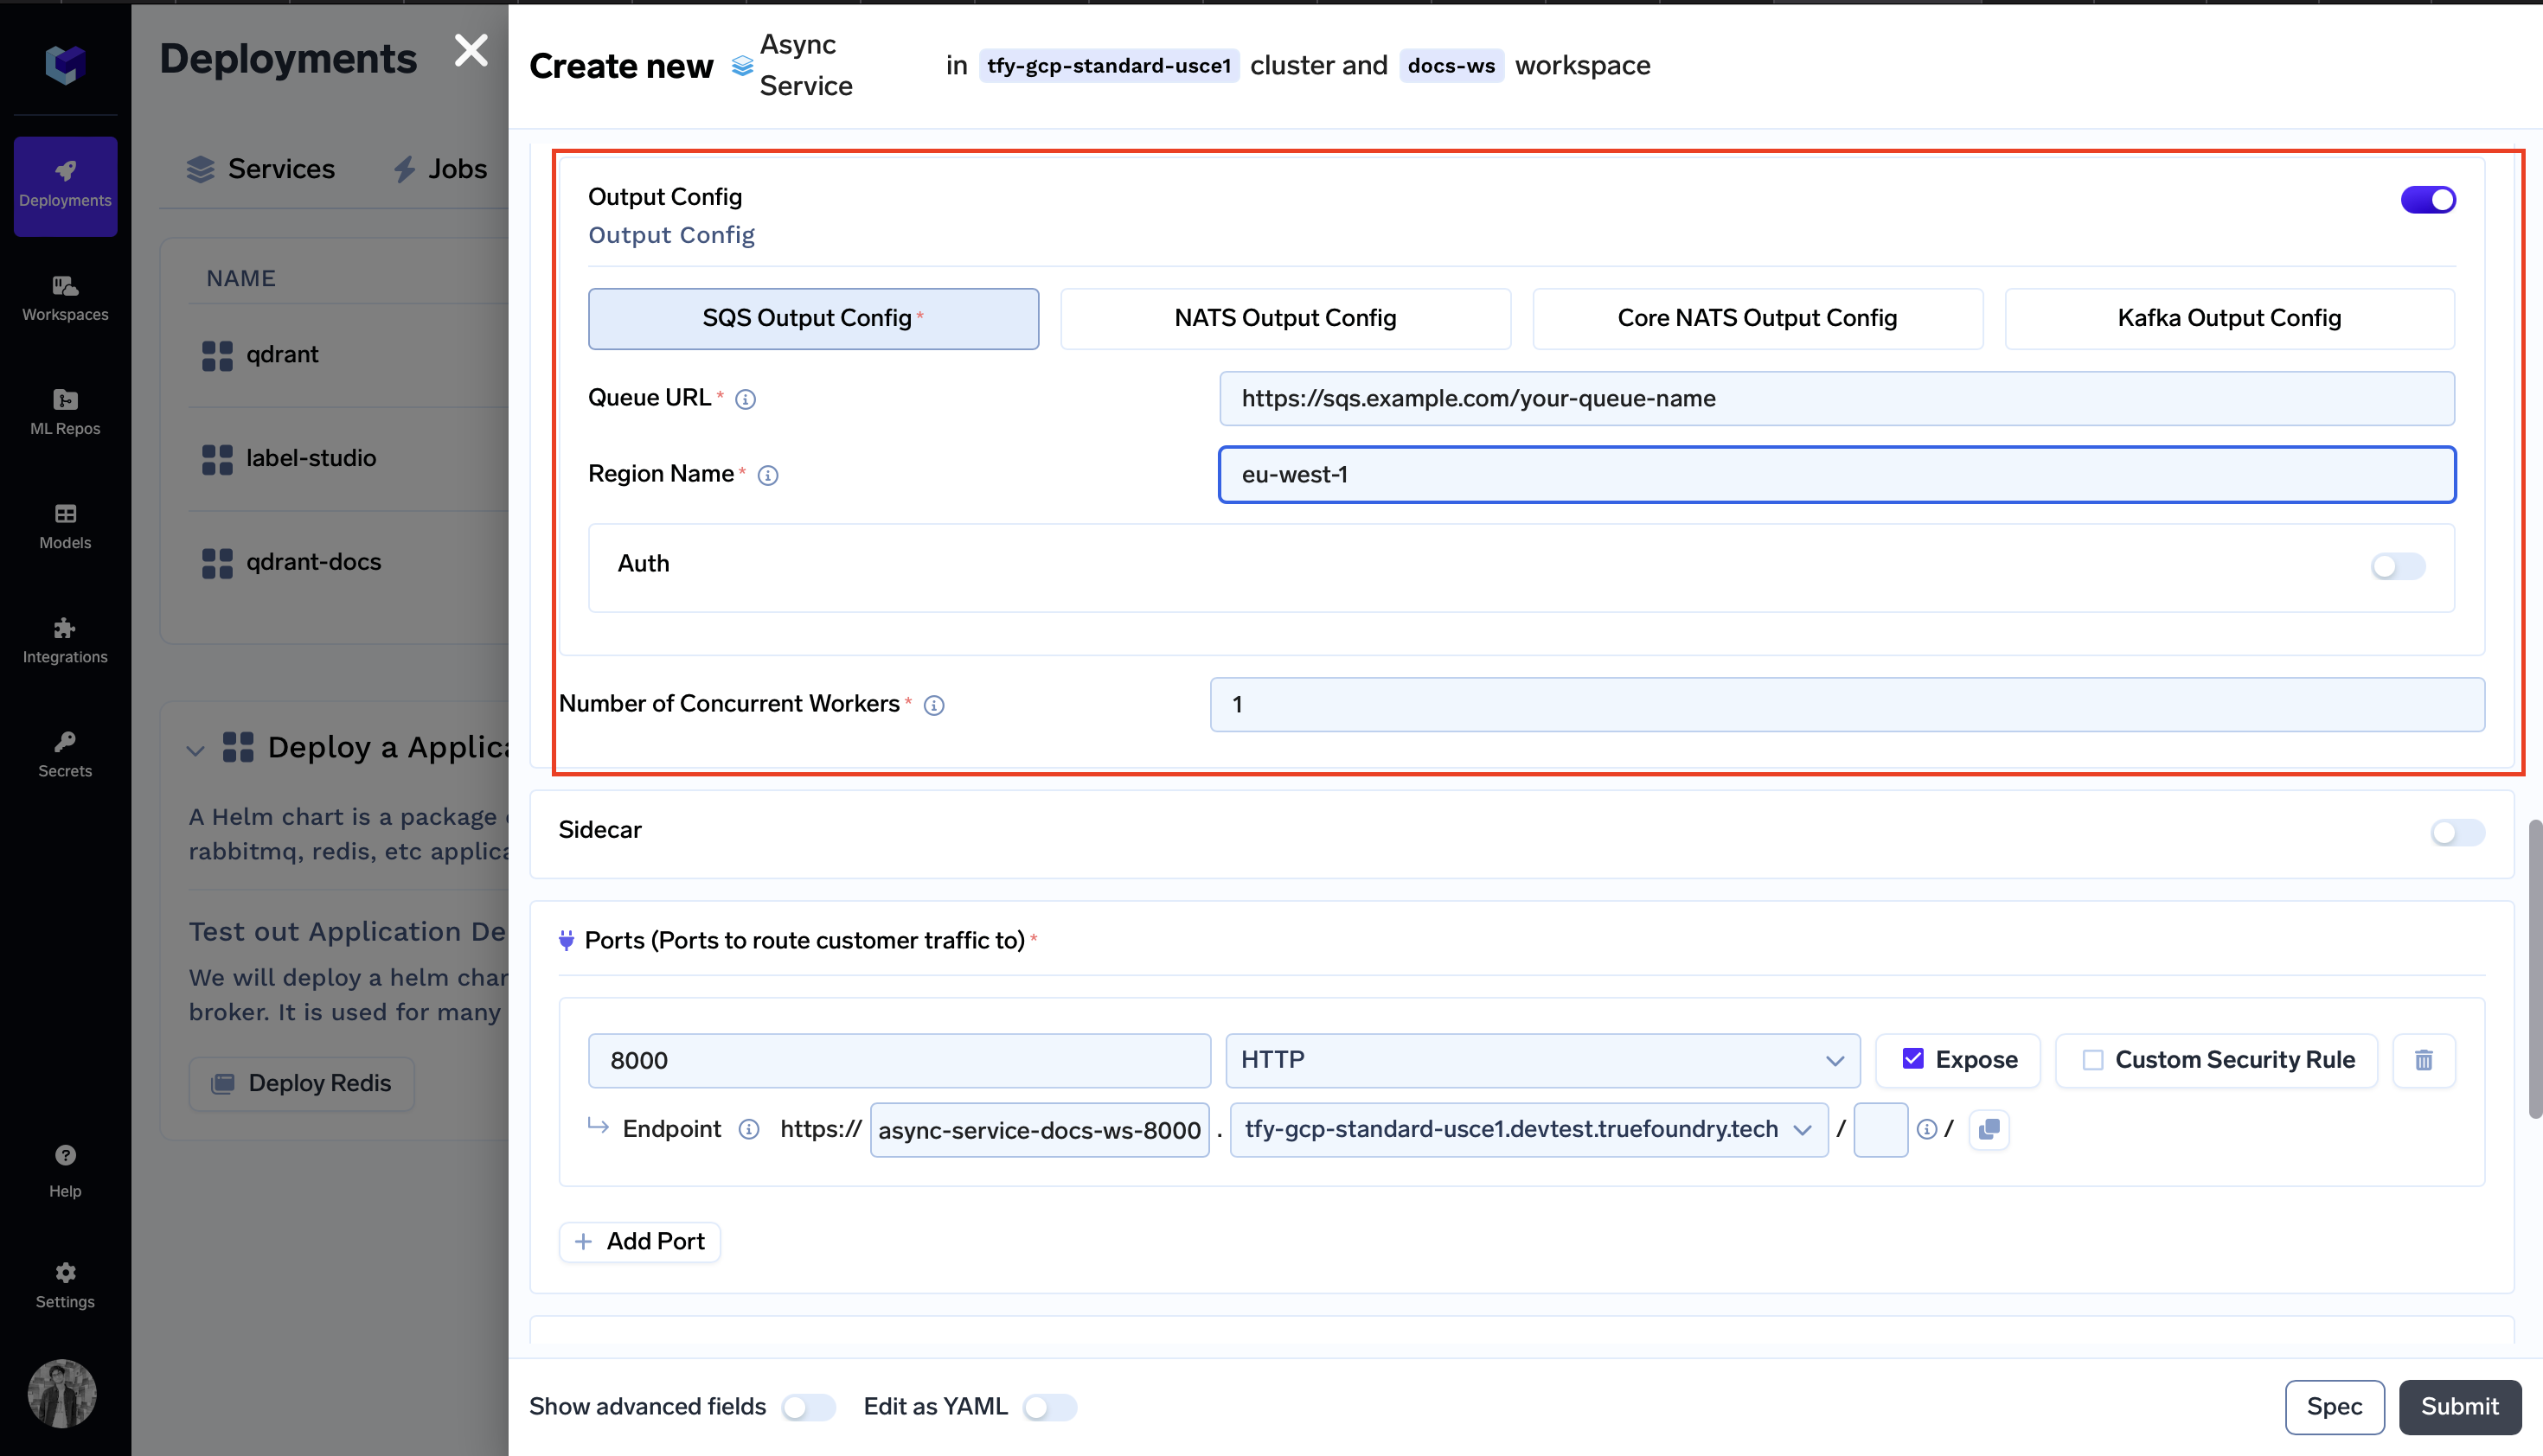Click the user avatar photo
The width and height of the screenshot is (2543, 1456).
(x=62, y=1393)
